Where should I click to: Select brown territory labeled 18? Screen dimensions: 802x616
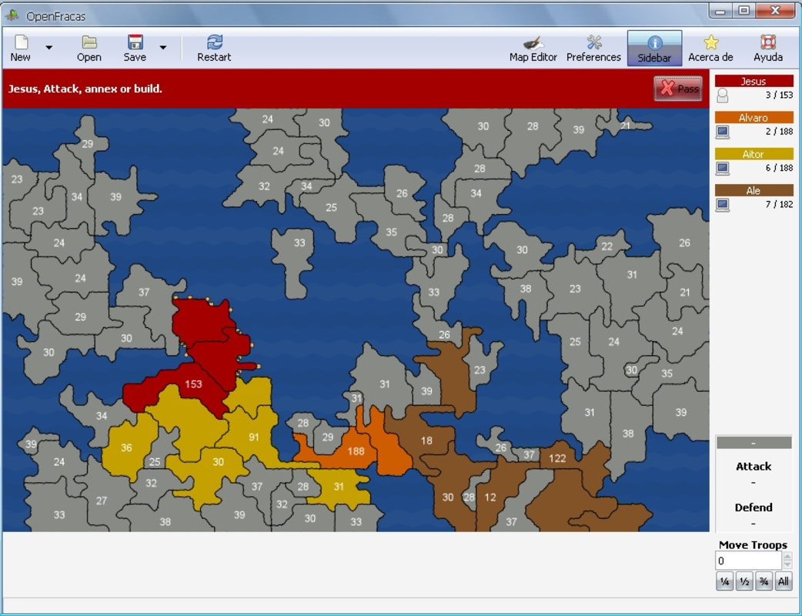[426, 440]
